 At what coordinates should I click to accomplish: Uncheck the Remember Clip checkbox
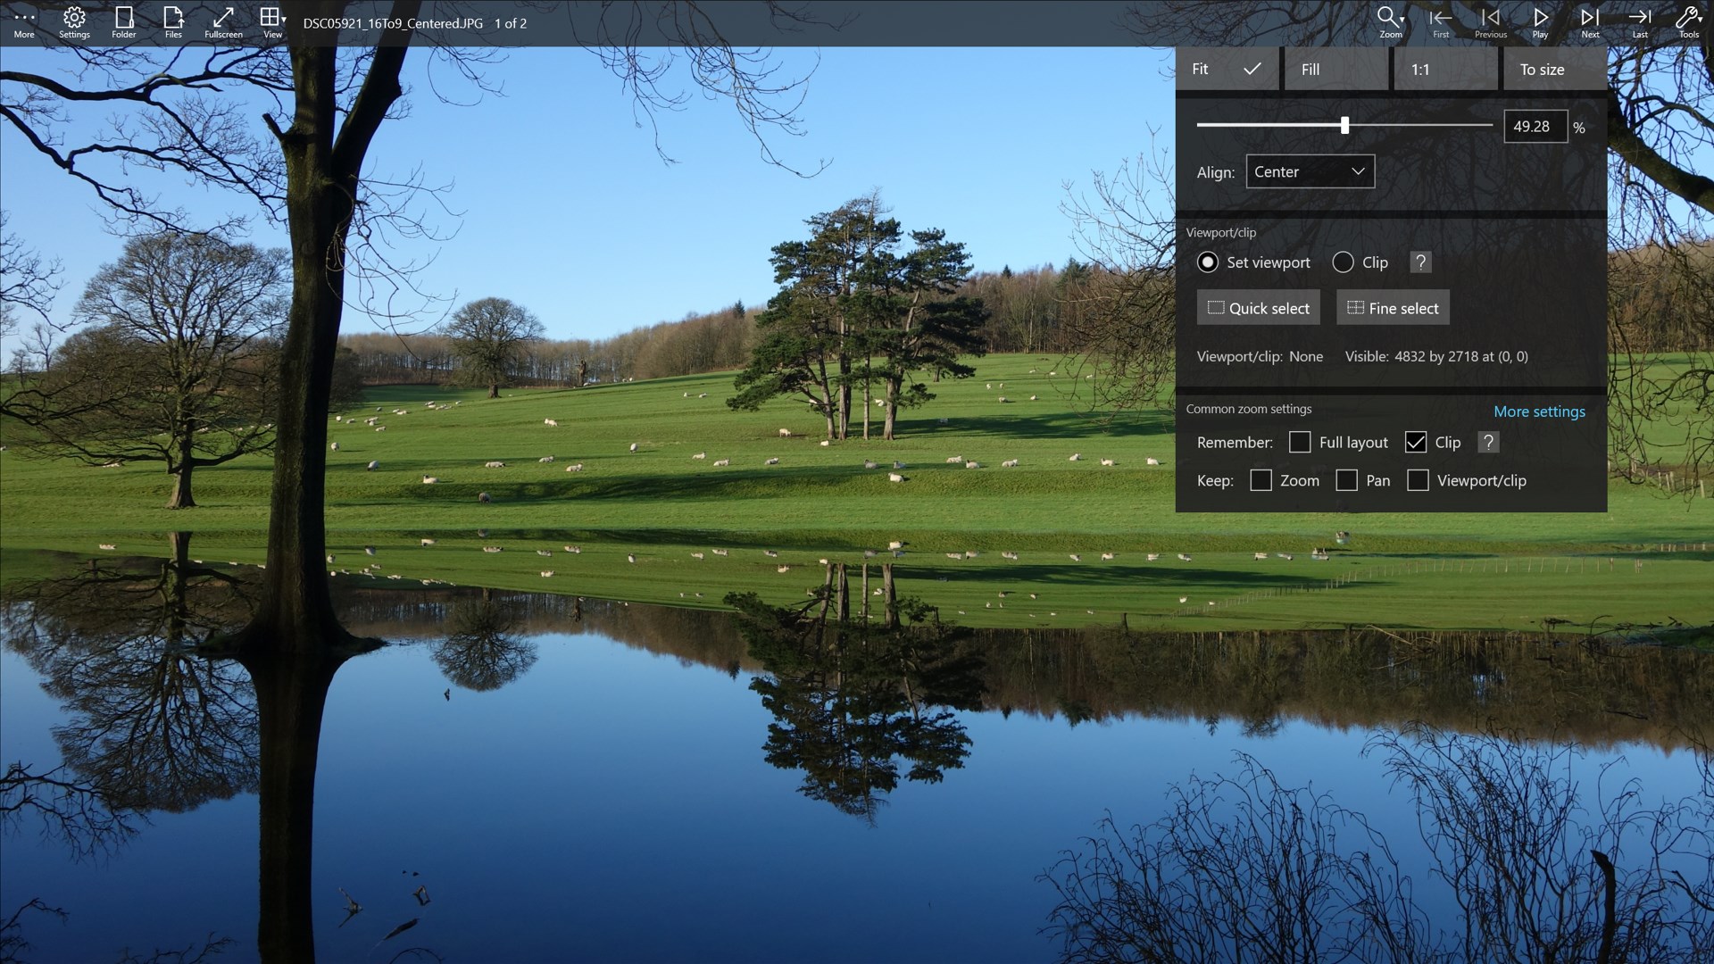point(1416,442)
